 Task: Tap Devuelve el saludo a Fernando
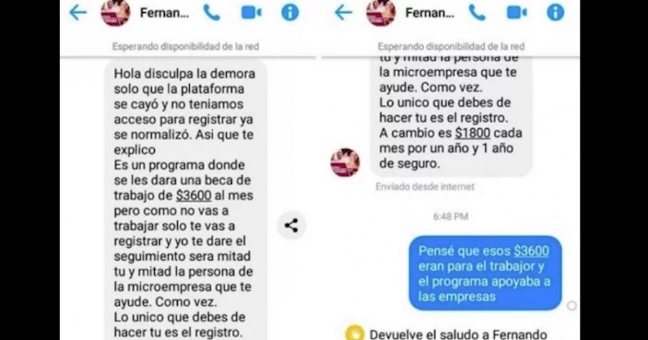[459, 334]
